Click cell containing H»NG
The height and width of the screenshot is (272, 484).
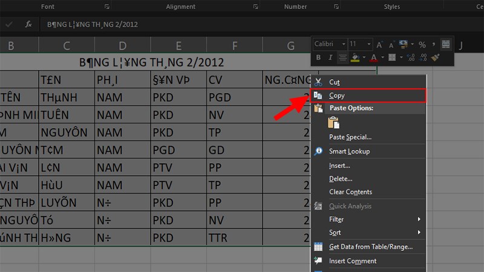tap(67, 238)
